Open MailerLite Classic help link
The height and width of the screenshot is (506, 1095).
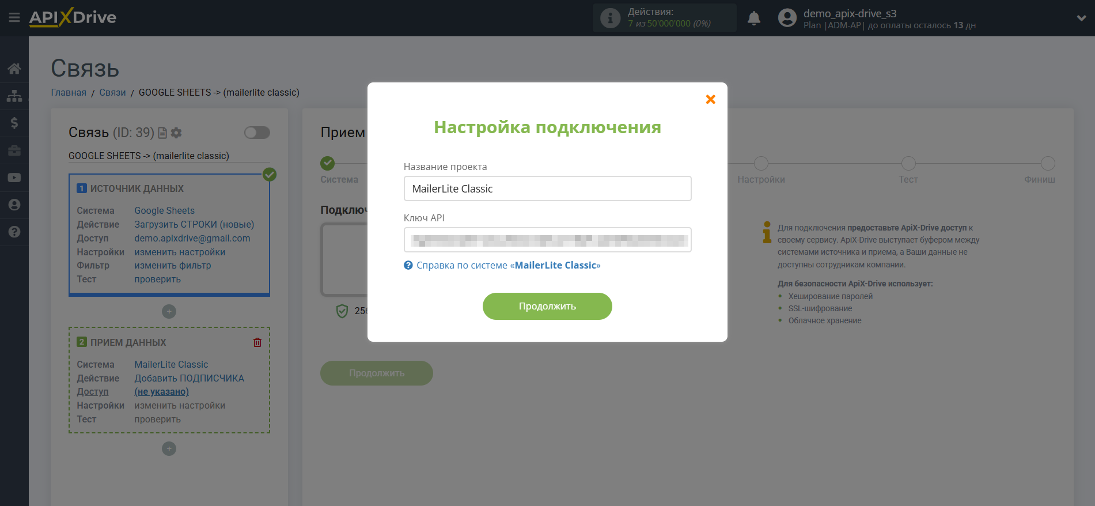click(x=508, y=265)
